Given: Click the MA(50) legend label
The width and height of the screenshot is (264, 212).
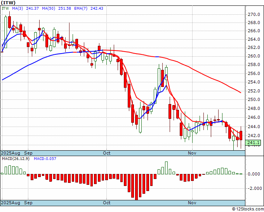Looking at the screenshot, I should [x=49, y=9].
